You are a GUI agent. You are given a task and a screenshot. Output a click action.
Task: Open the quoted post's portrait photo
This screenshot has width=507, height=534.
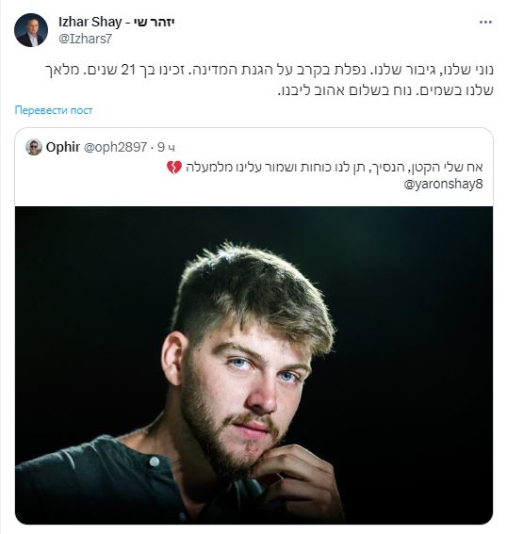click(253, 365)
